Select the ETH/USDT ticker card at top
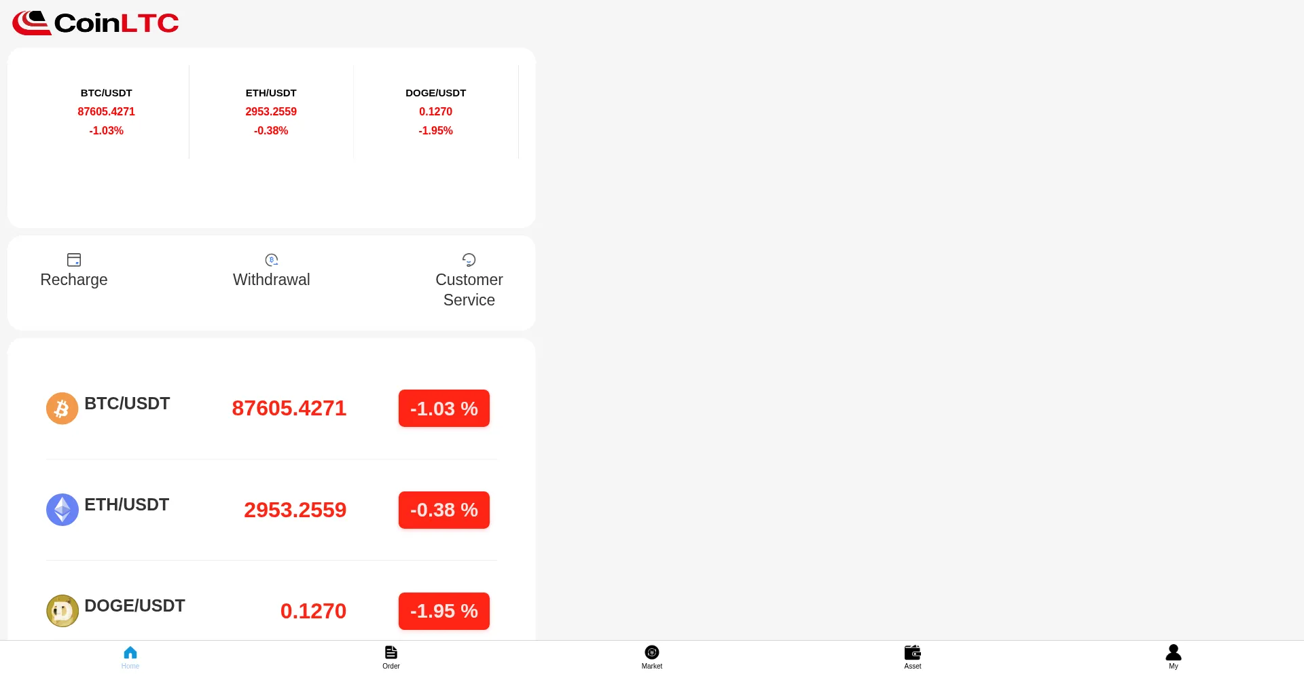 pyautogui.click(x=271, y=112)
